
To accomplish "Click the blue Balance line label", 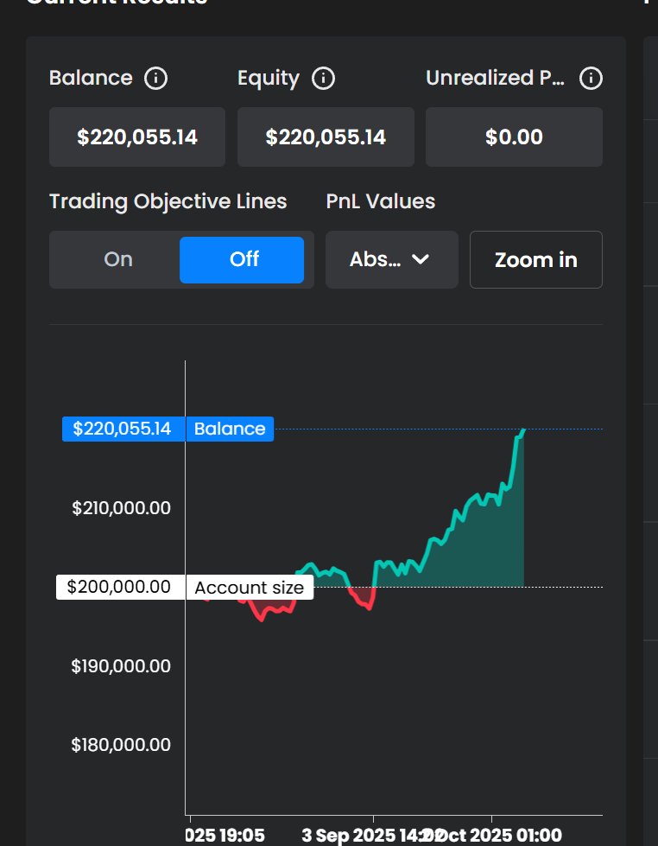I will tap(230, 429).
